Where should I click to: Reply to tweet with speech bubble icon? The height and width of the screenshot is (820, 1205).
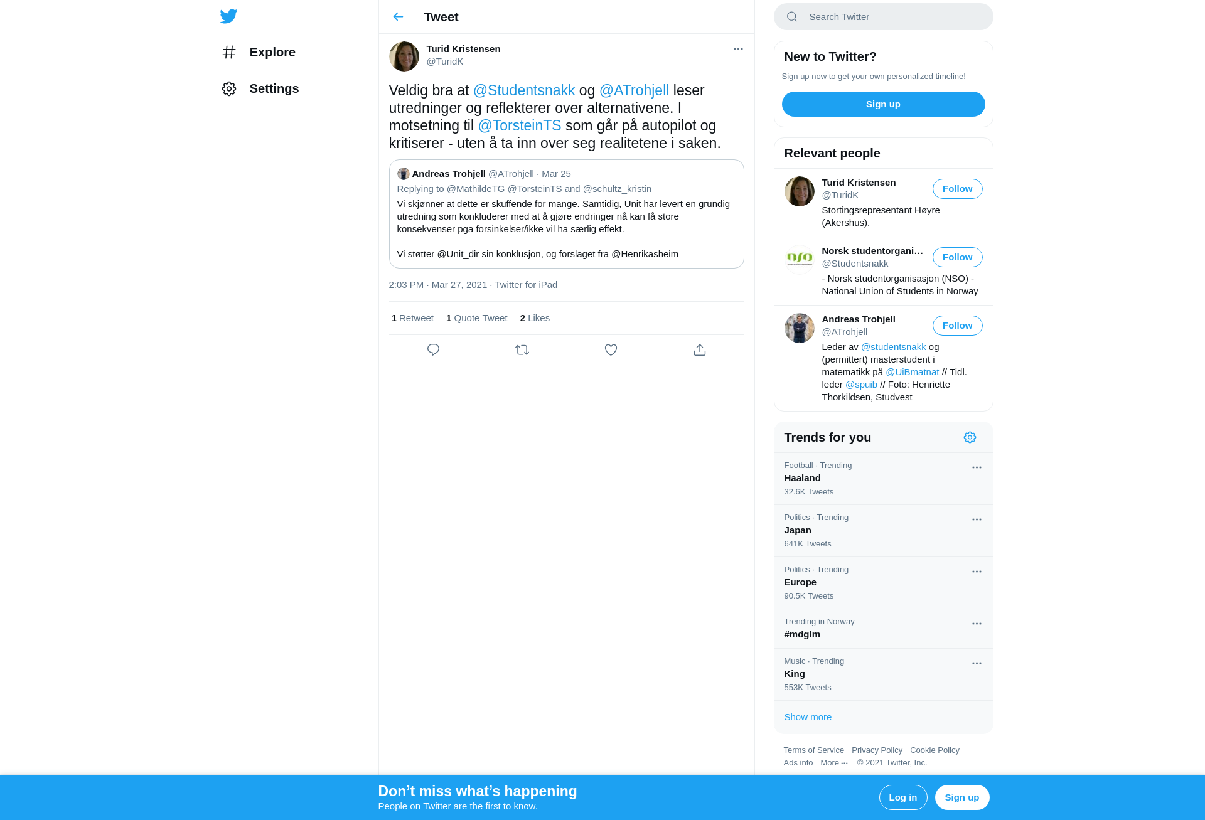[x=433, y=350]
